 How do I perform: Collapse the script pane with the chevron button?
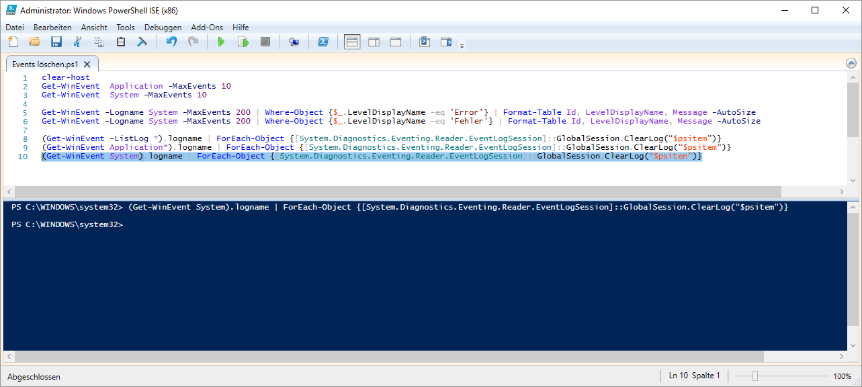tap(851, 64)
